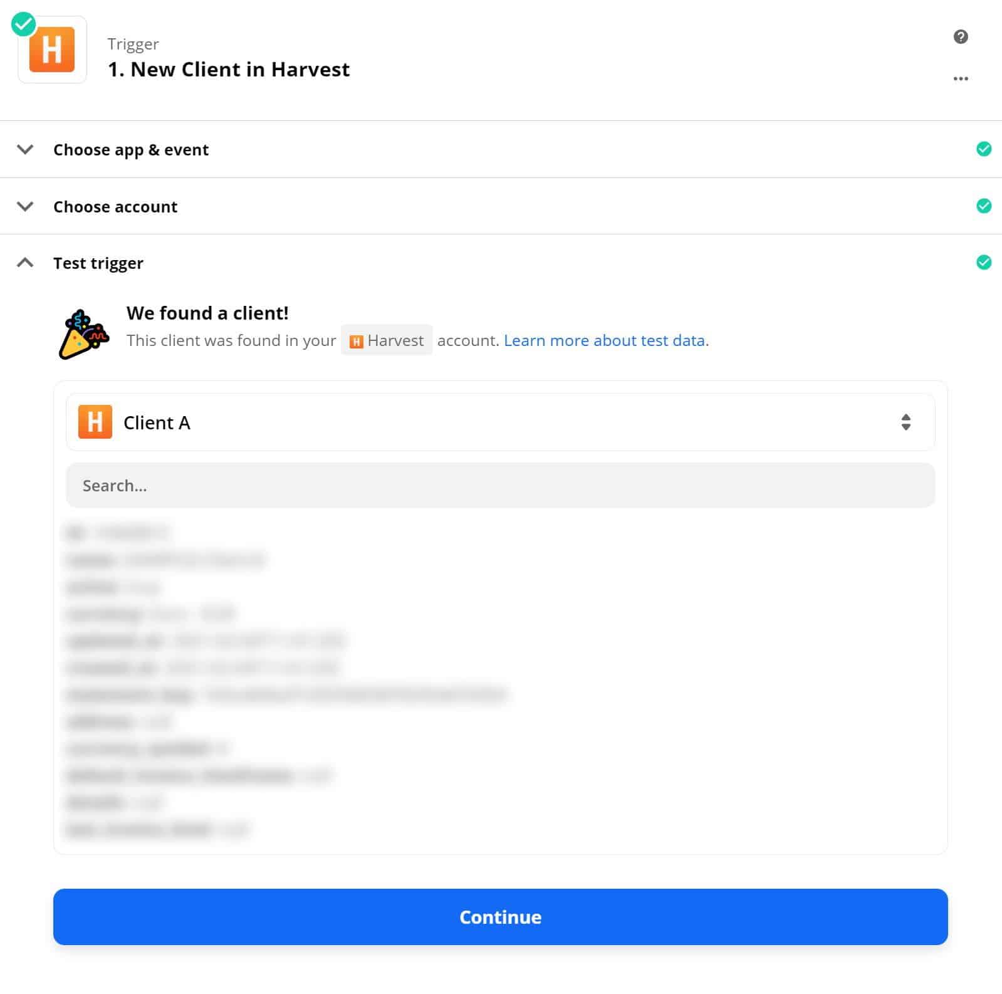Click the party popper celebration icon
The height and width of the screenshot is (994, 1002).
tap(84, 335)
